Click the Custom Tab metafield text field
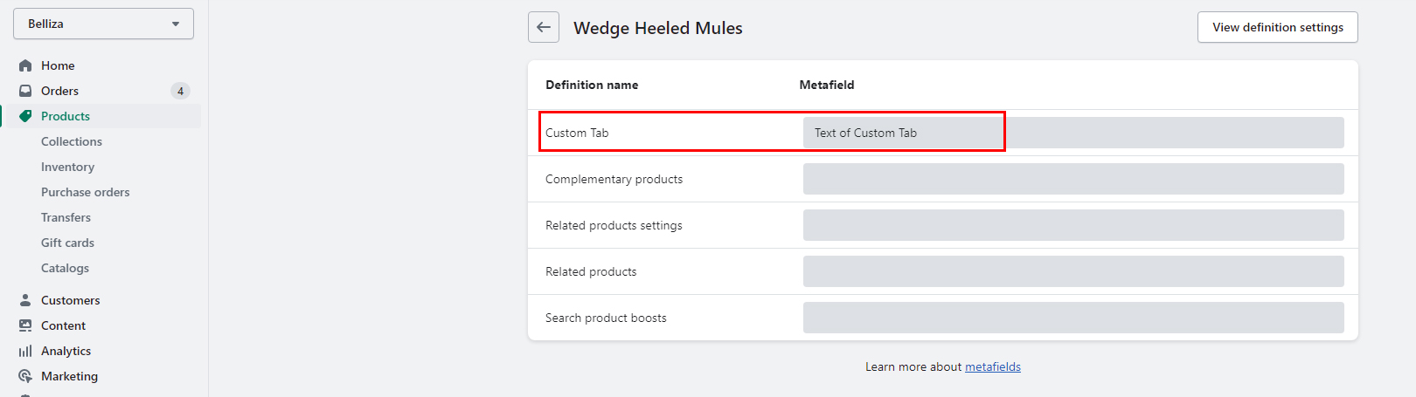This screenshot has height=397, width=1416. point(1073,133)
